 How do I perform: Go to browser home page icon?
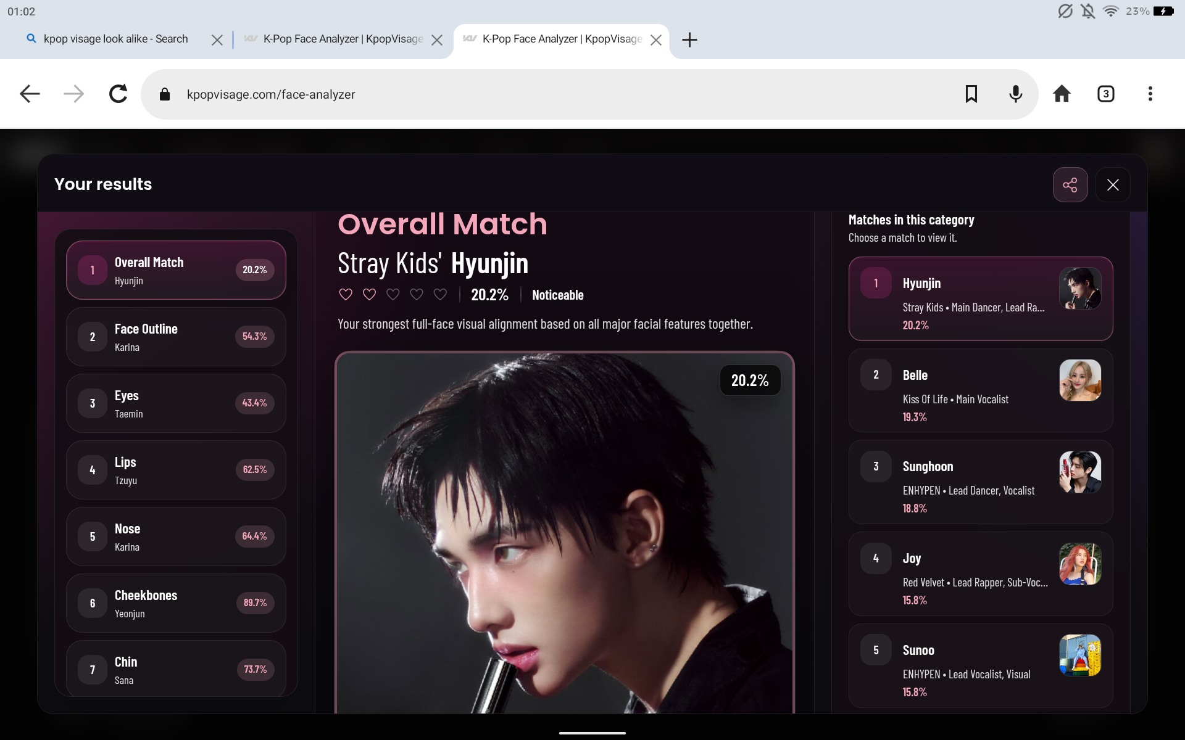coord(1062,94)
